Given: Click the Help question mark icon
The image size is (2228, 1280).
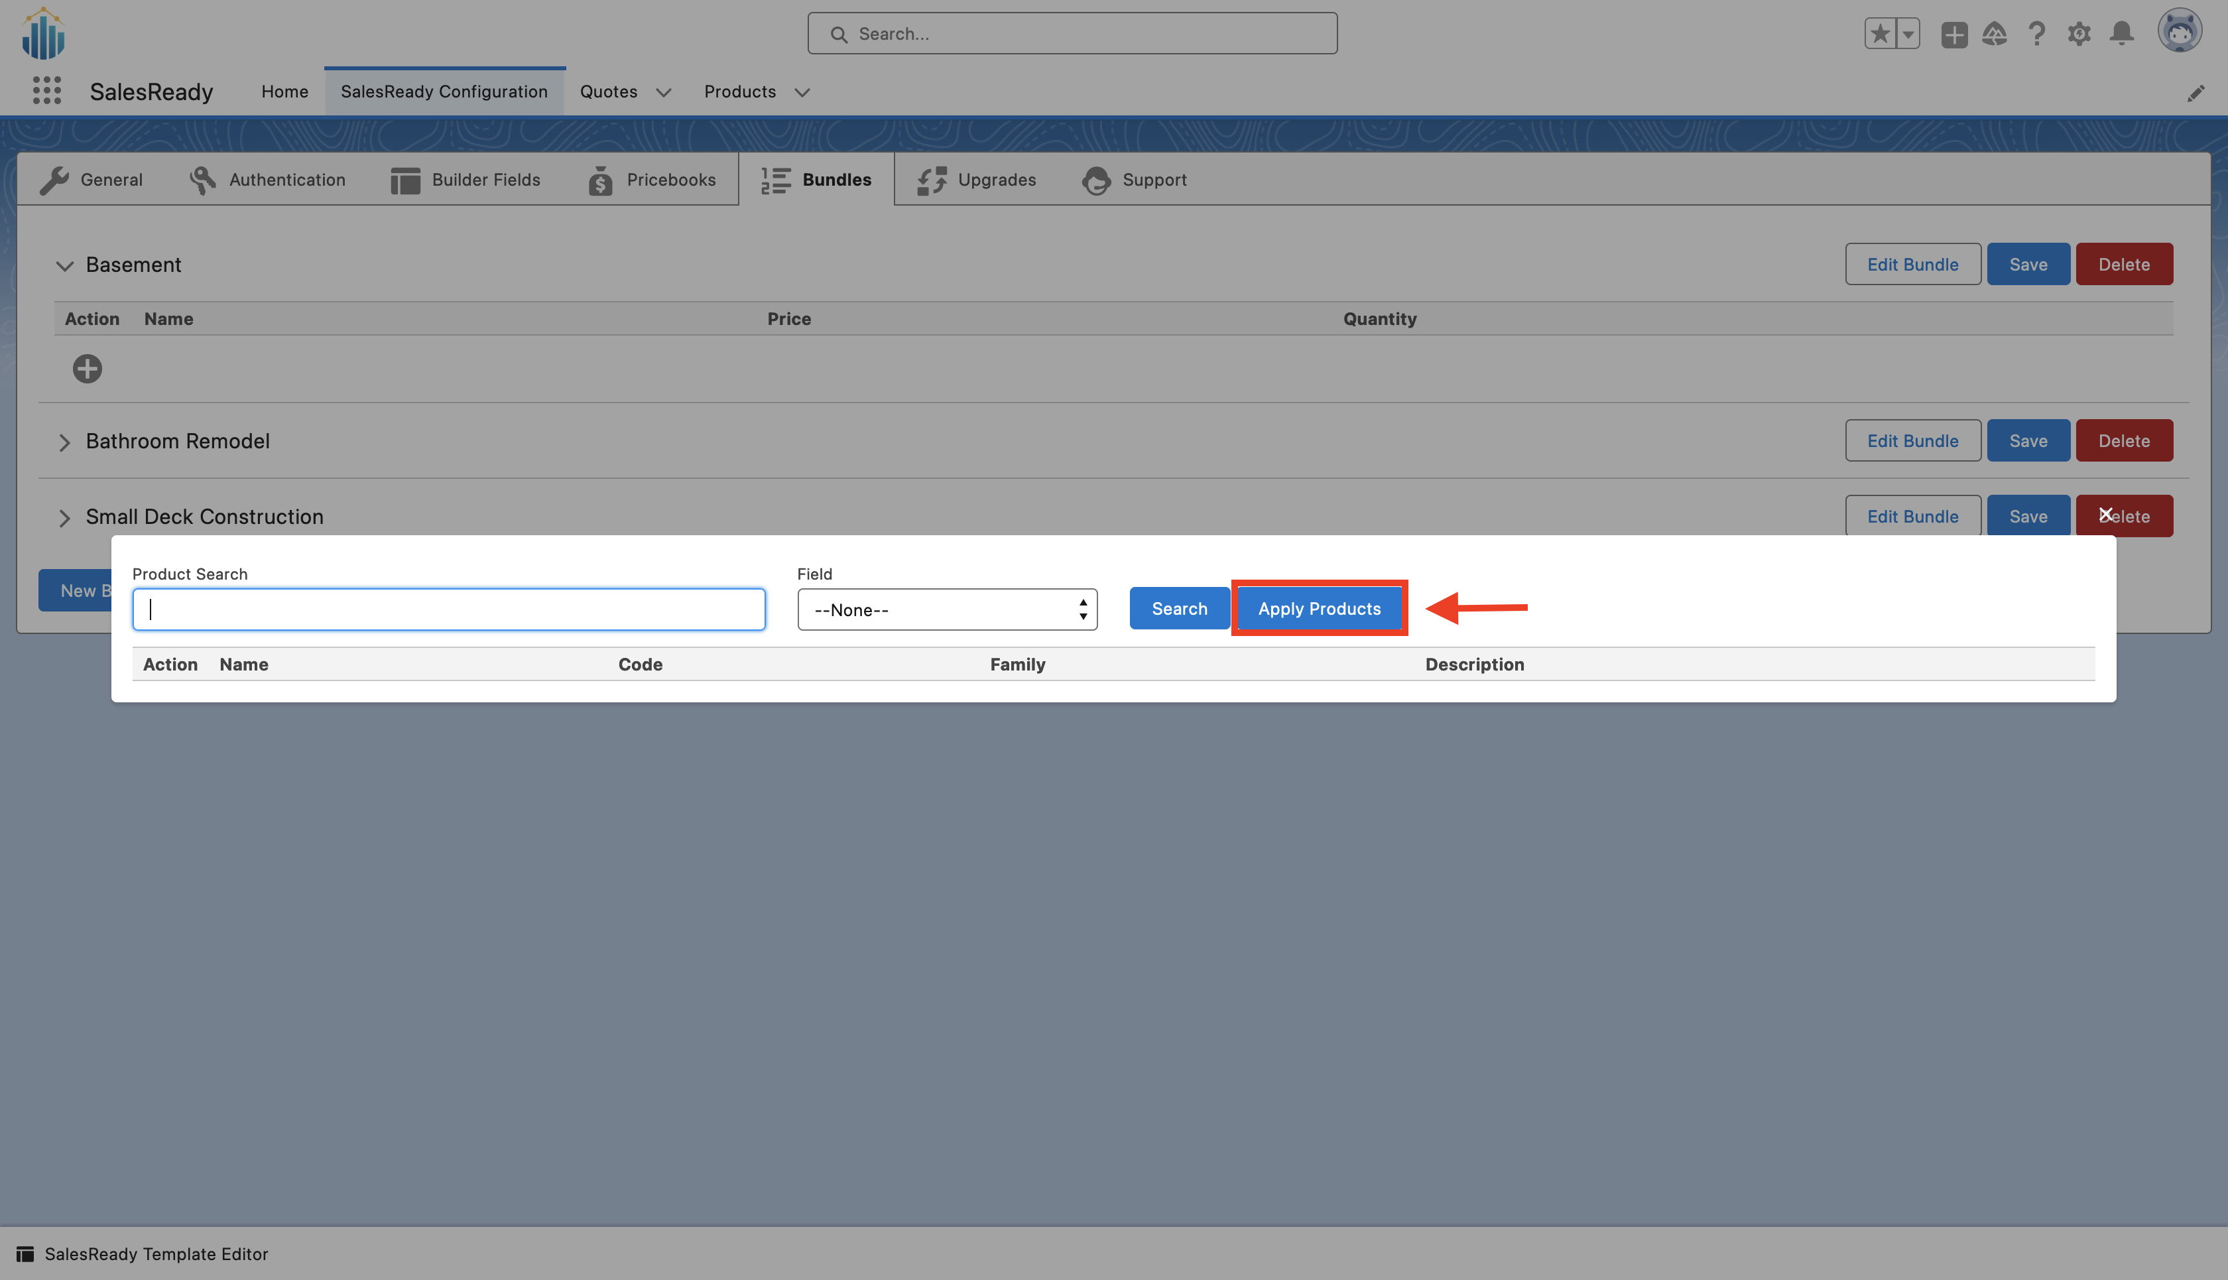Looking at the screenshot, I should (2036, 34).
